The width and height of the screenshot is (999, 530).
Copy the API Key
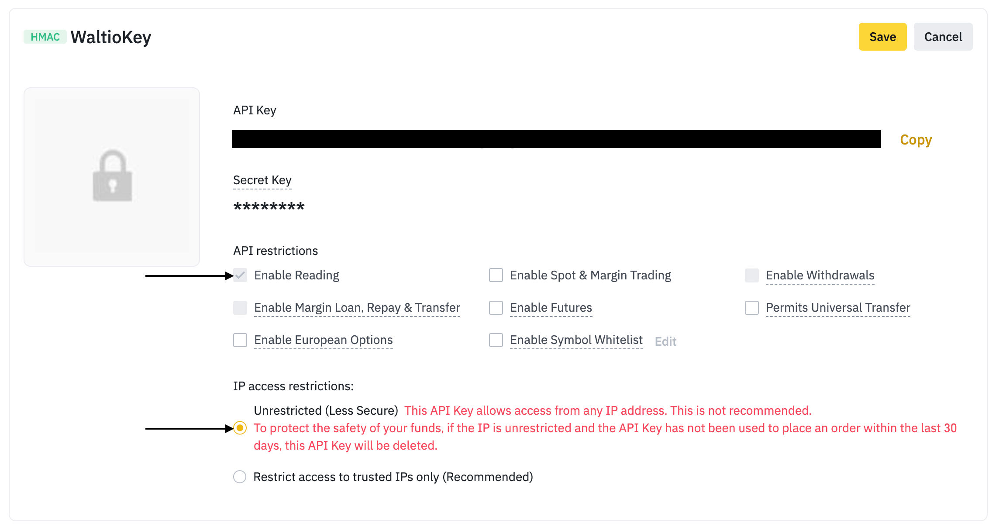[x=916, y=140]
